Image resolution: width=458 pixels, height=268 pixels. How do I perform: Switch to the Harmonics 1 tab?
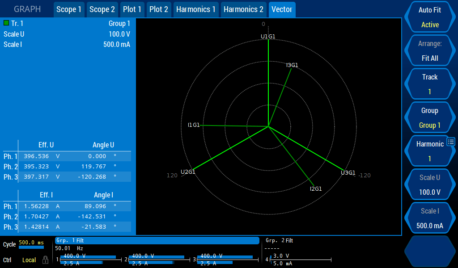[x=195, y=9]
